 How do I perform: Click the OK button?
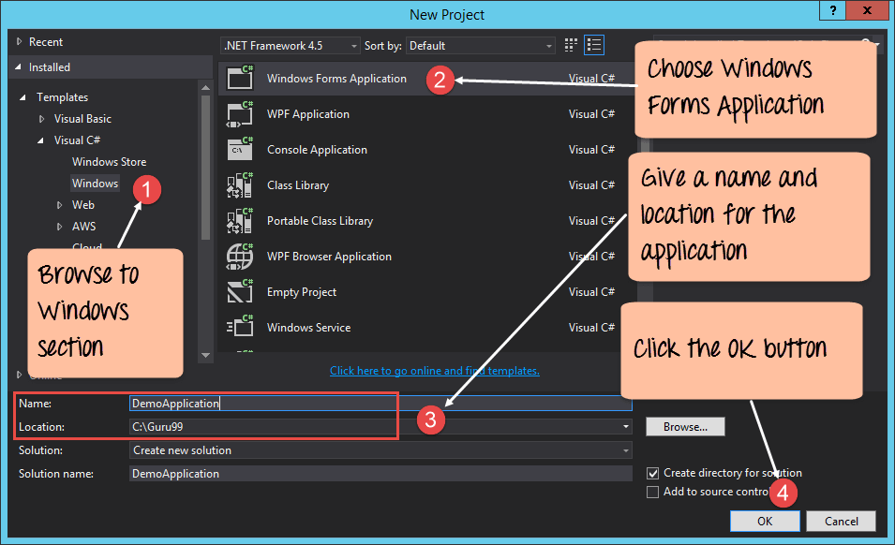tap(765, 522)
